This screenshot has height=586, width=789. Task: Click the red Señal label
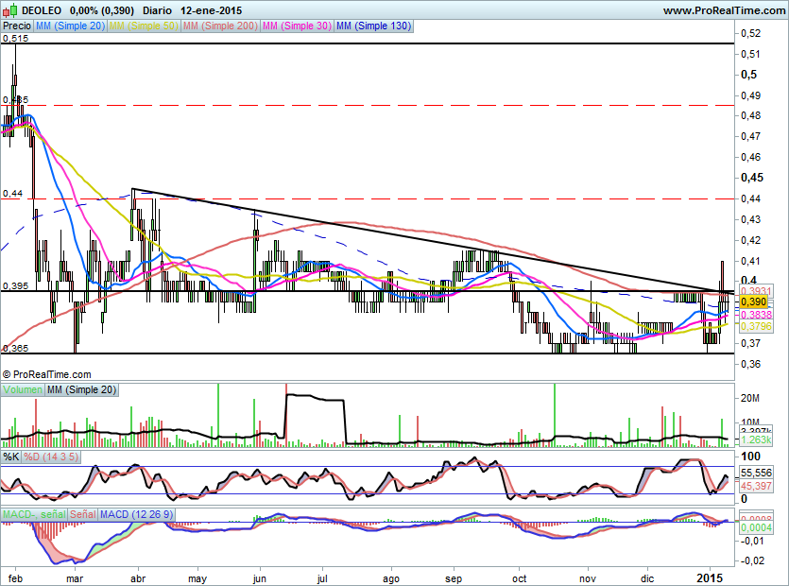click(84, 514)
